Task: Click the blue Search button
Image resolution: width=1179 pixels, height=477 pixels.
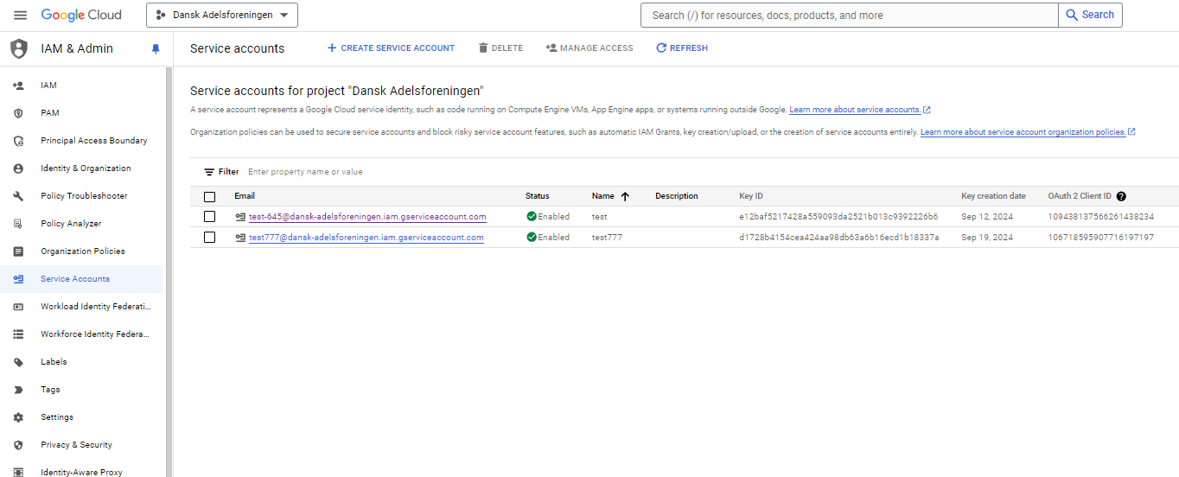Action: coord(1090,15)
